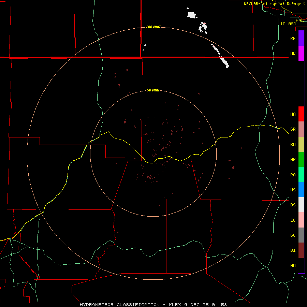Click the HA legend label

pos(293,114)
